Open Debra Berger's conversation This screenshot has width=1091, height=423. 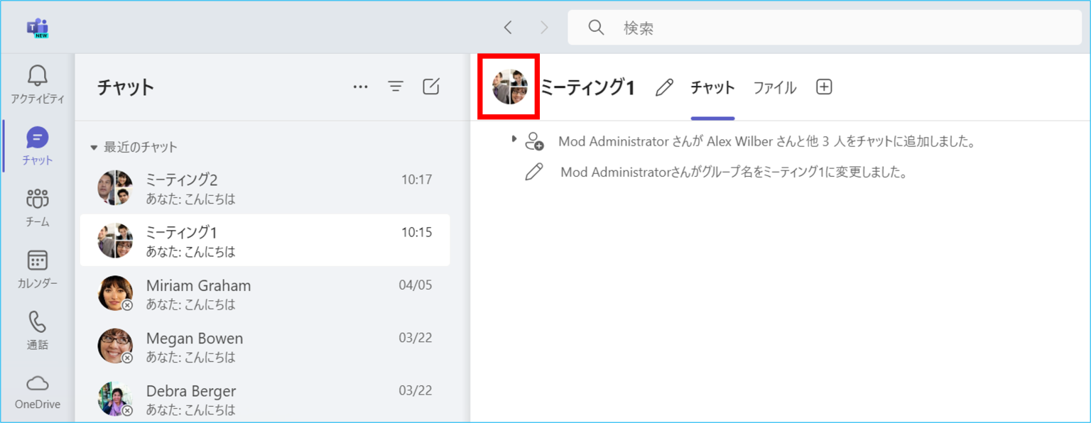click(264, 399)
